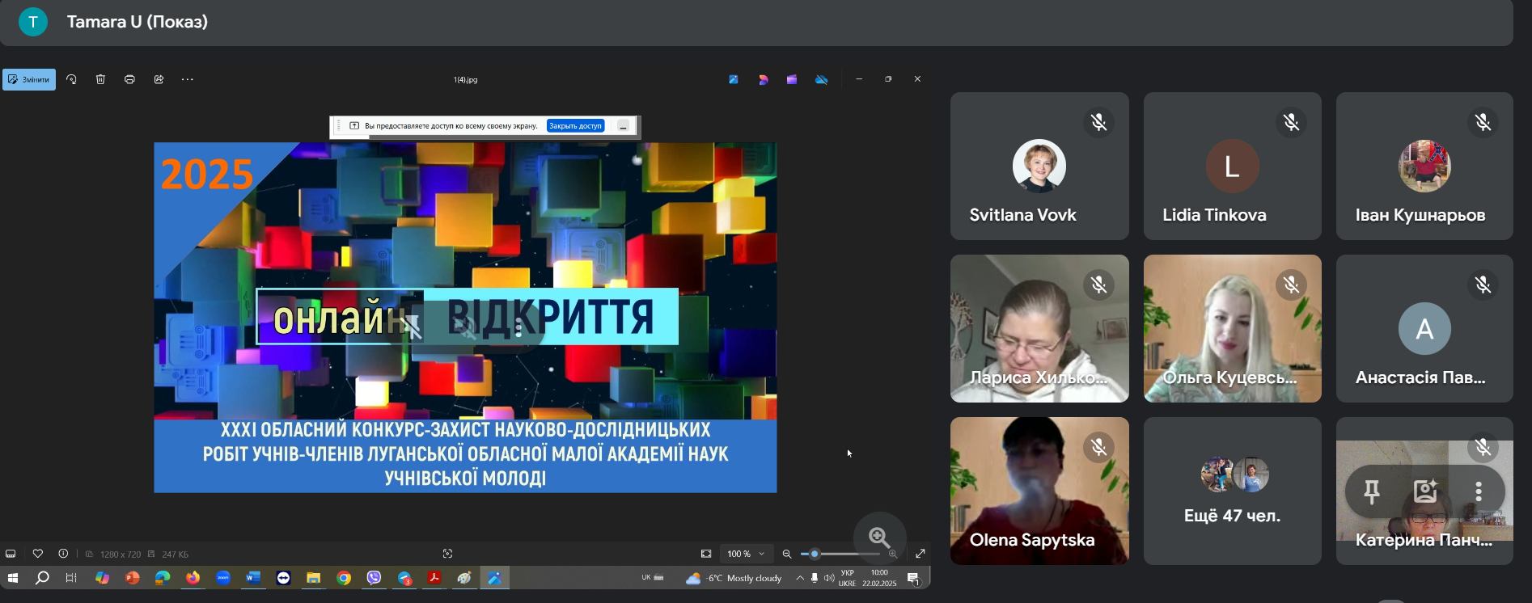Click the print icon in Photos toolbar
This screenshot has width=1532, height=603.
pyautogui.click(x=129, y=79)
